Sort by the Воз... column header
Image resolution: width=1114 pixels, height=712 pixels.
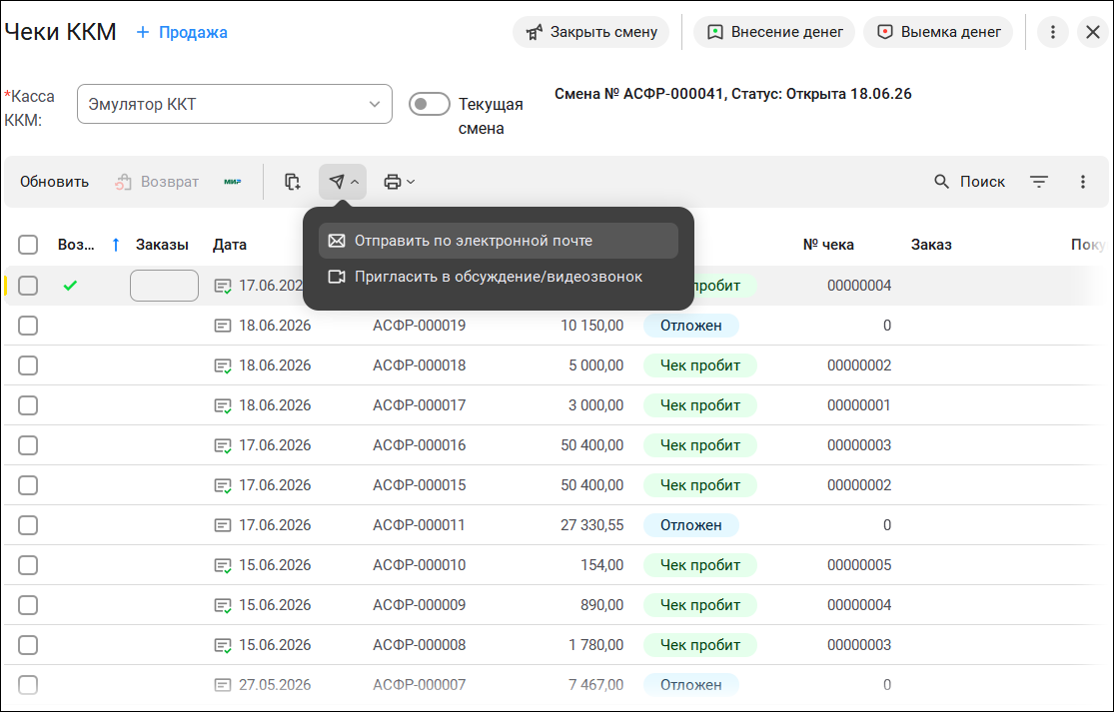pos(76,245)
